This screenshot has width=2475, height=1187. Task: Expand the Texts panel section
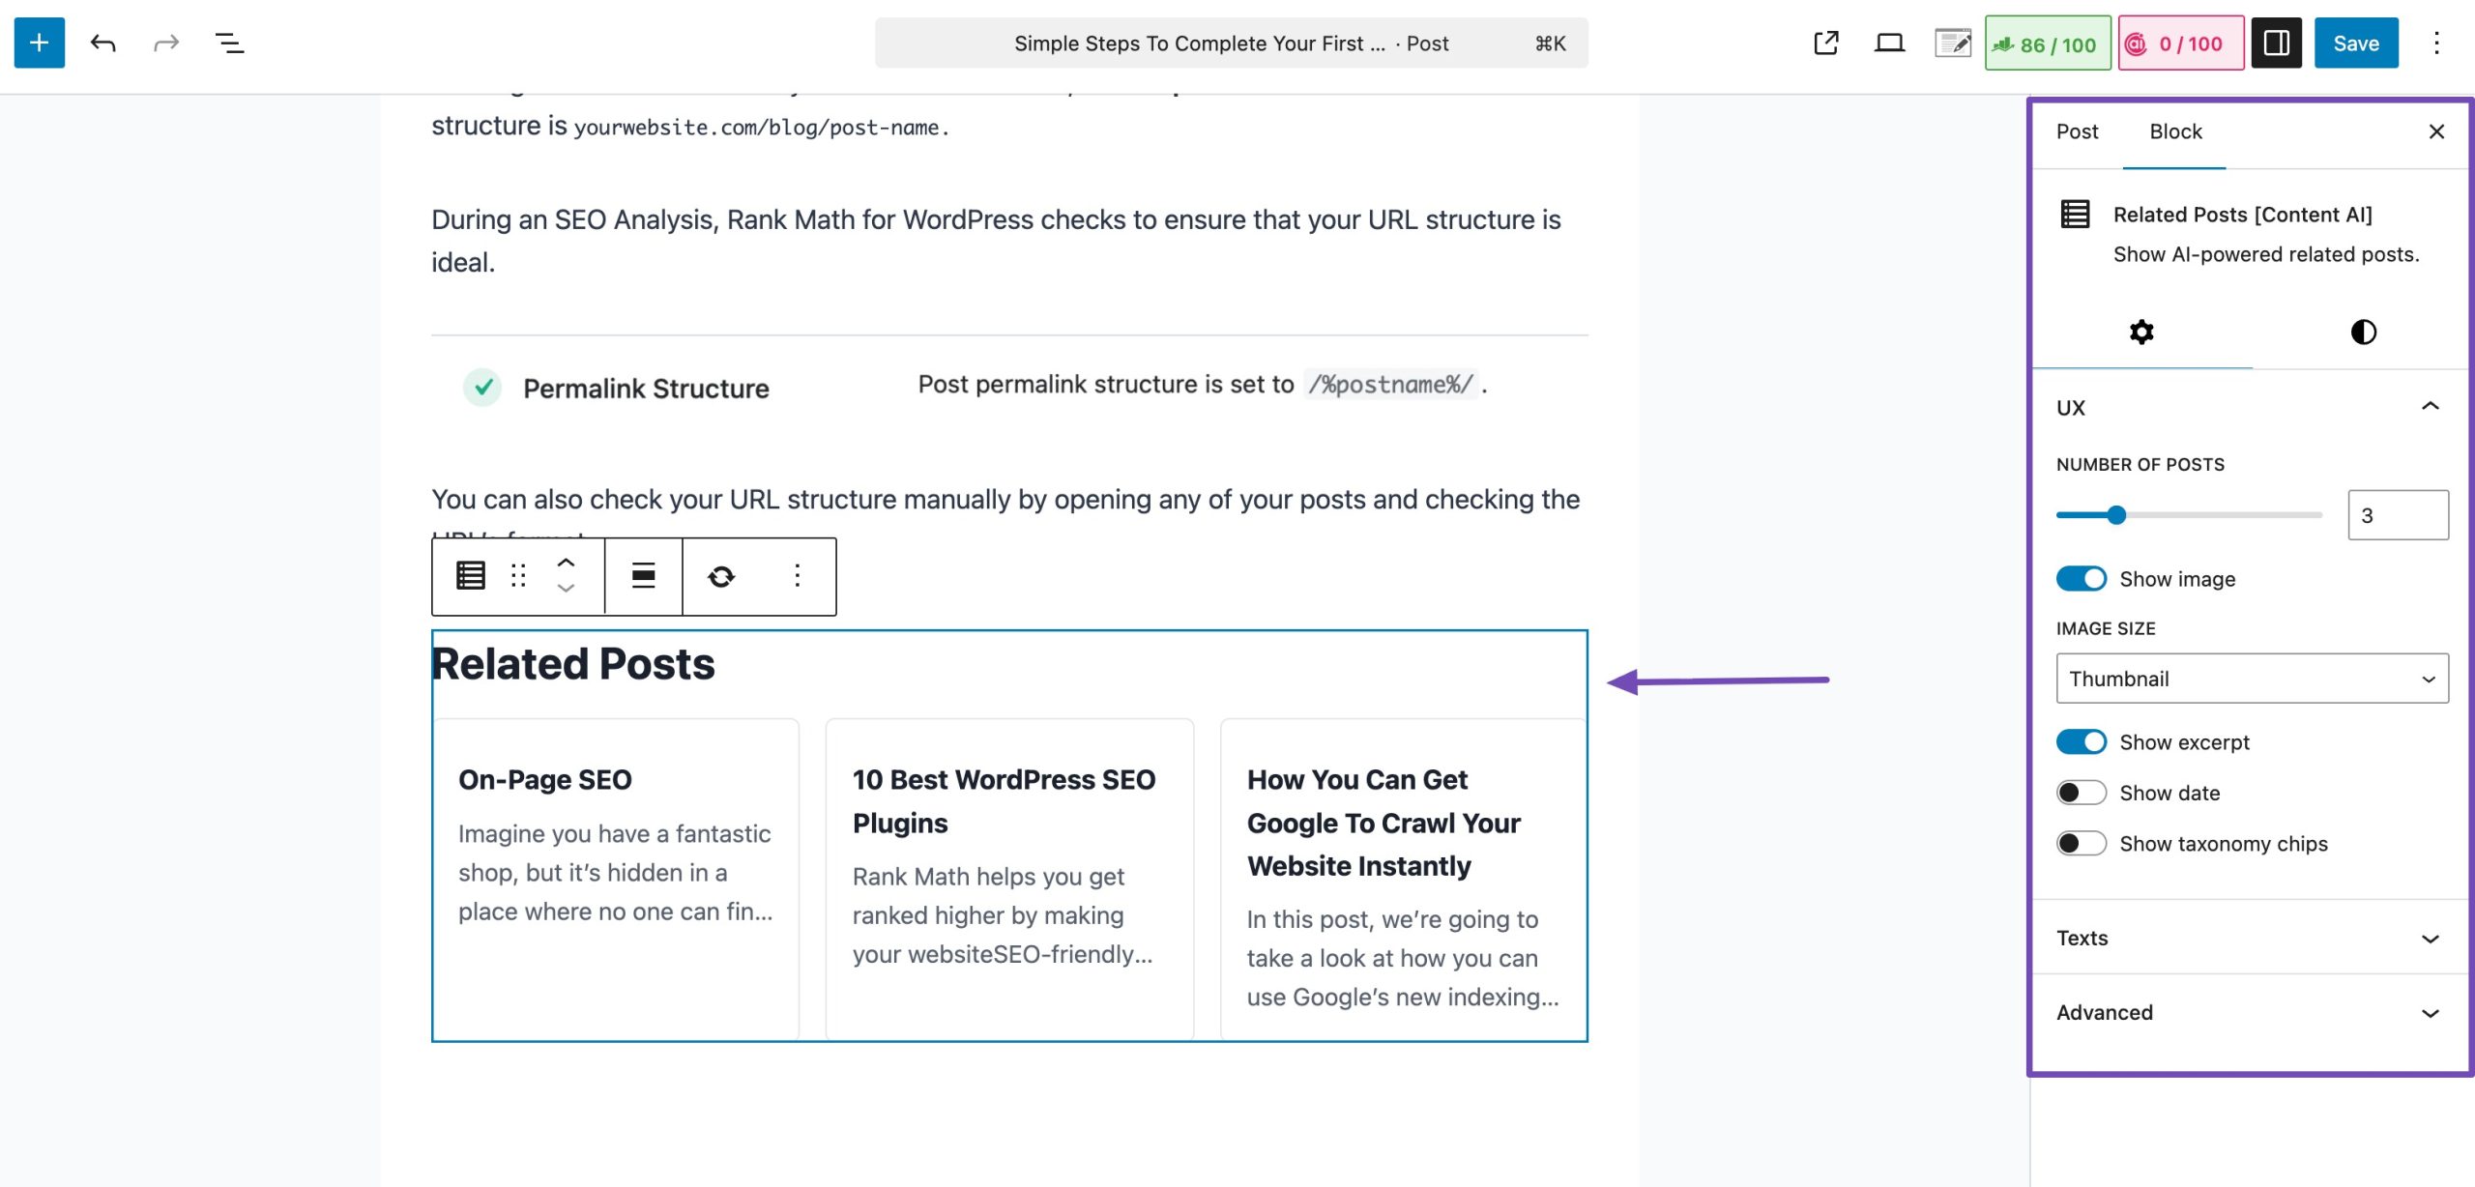[x=2248, y=938]
